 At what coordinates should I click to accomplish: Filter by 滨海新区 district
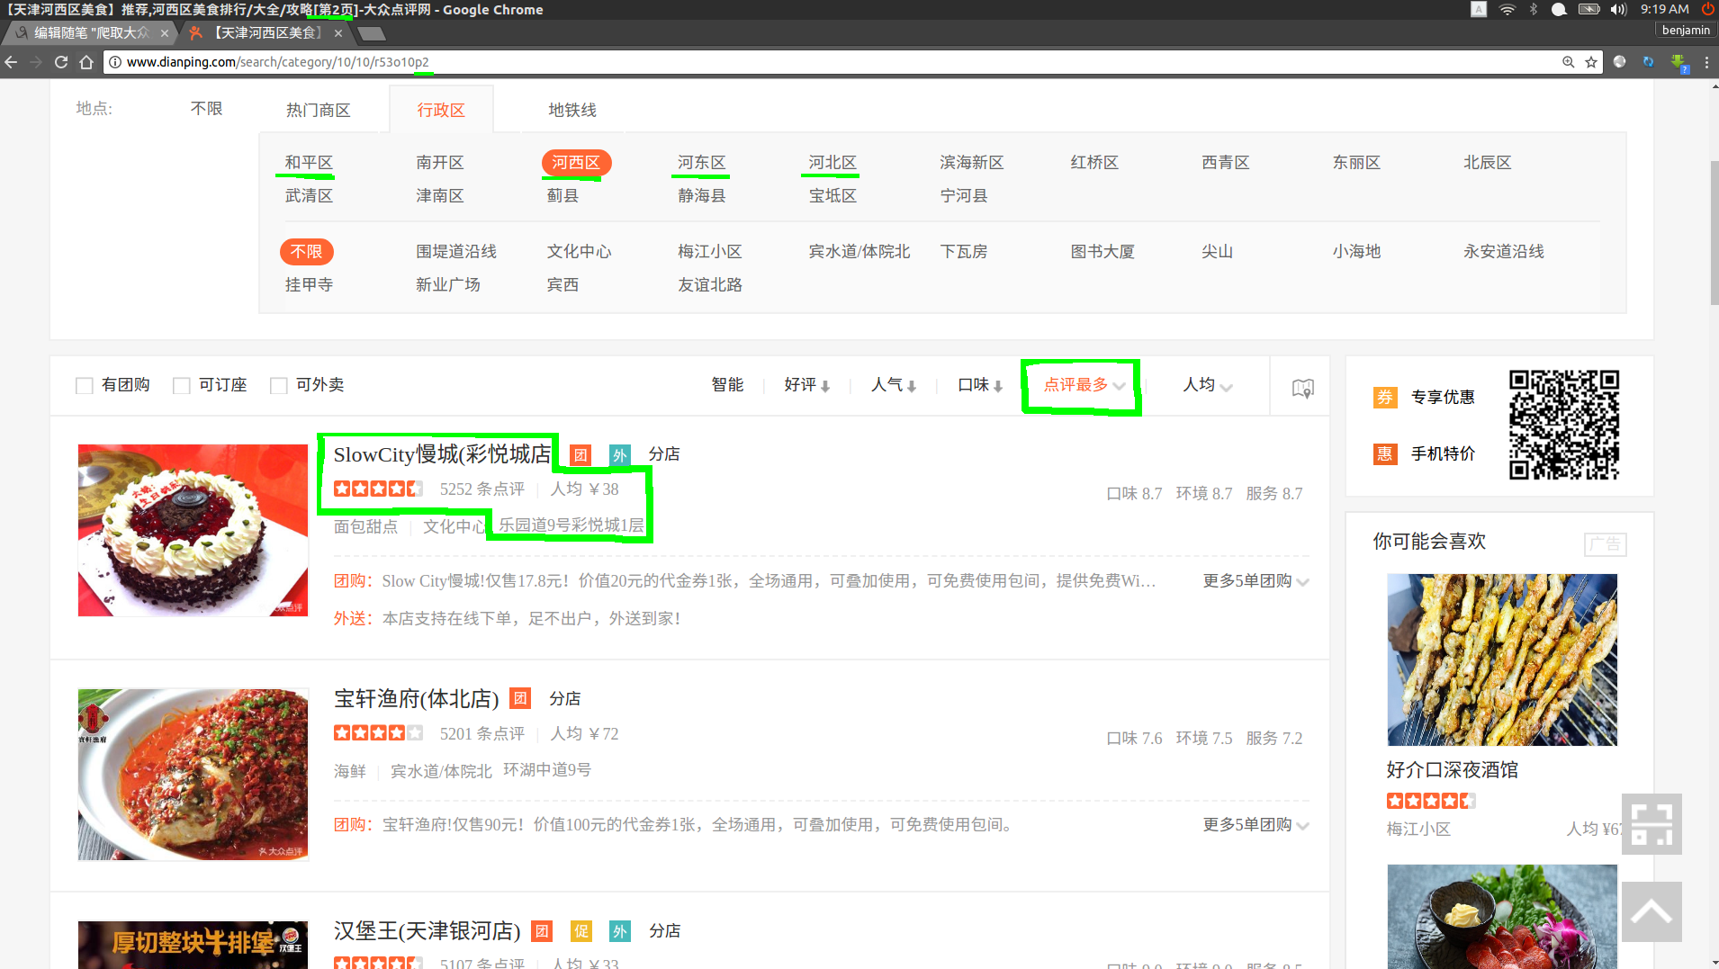[x=972, y=163]
